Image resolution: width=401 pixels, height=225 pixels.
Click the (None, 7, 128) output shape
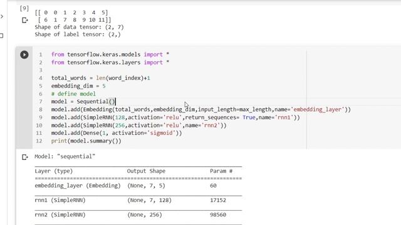pos(149,200)
